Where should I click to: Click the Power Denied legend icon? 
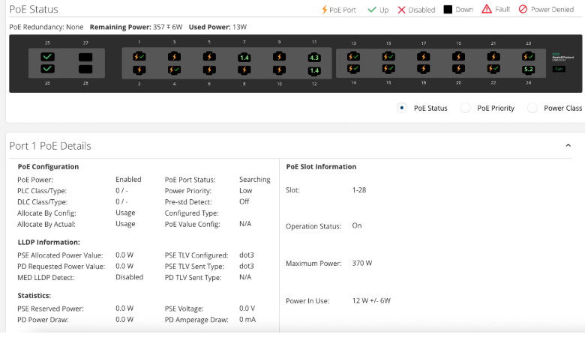point(523,10)
